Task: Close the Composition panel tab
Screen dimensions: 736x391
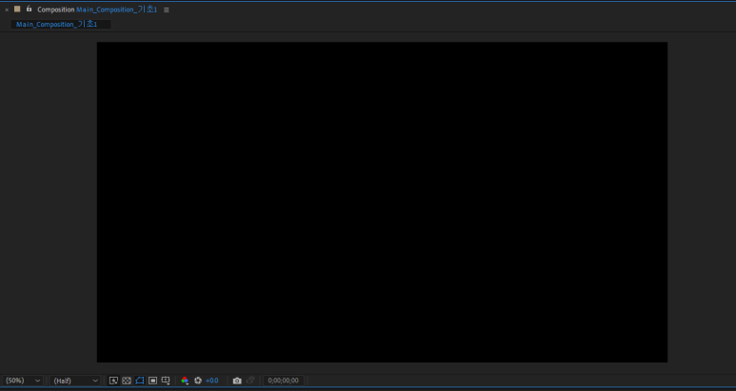Action: tap(7, 10)
